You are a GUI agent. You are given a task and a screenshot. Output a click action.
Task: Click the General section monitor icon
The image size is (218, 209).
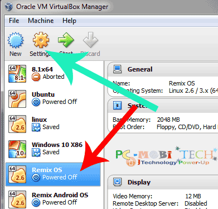(117, 69)
